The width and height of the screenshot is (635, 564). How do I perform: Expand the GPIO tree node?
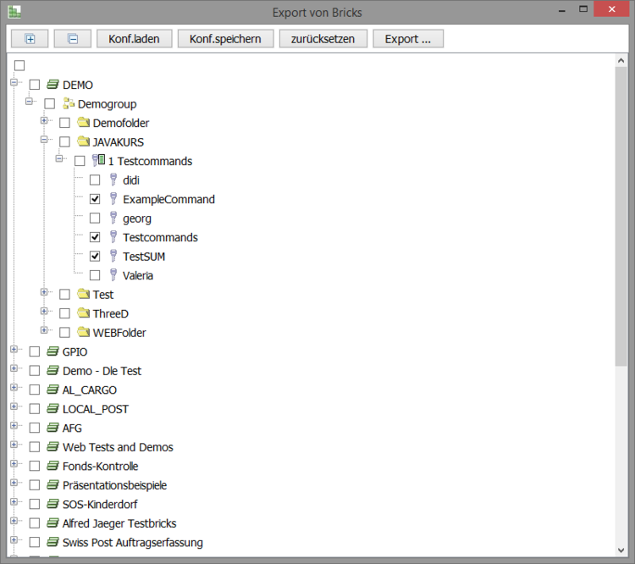(x=14, y=350)
